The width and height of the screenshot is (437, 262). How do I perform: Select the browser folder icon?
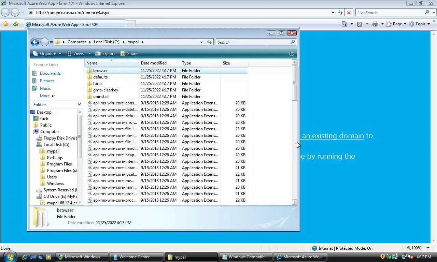[89, 71]
